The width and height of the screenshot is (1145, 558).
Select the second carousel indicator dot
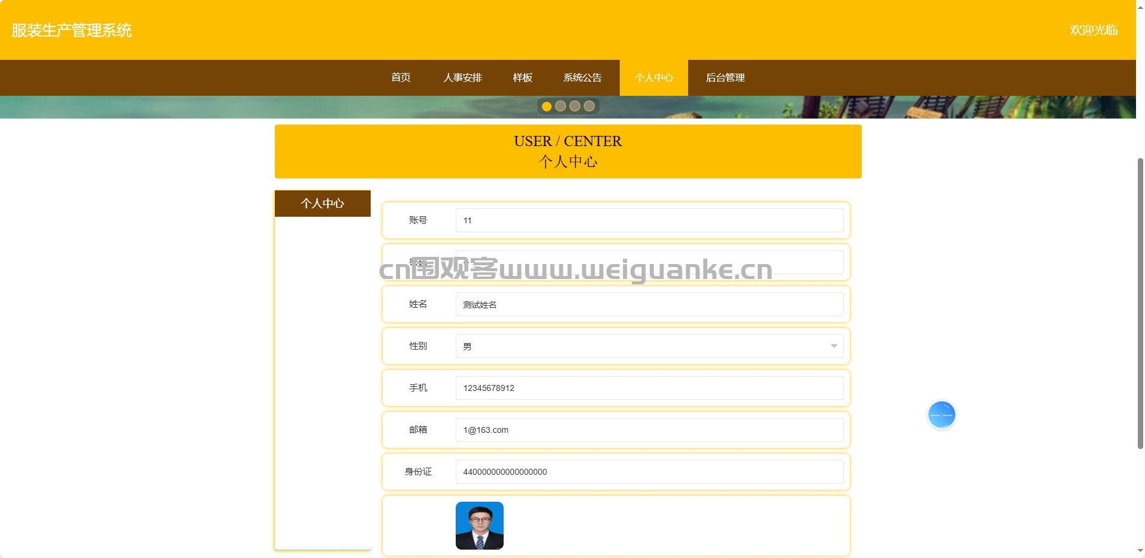pos(561,106)
